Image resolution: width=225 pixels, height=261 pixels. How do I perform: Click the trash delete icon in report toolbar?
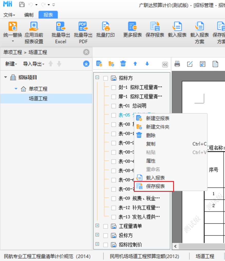[x=123, y=64]
